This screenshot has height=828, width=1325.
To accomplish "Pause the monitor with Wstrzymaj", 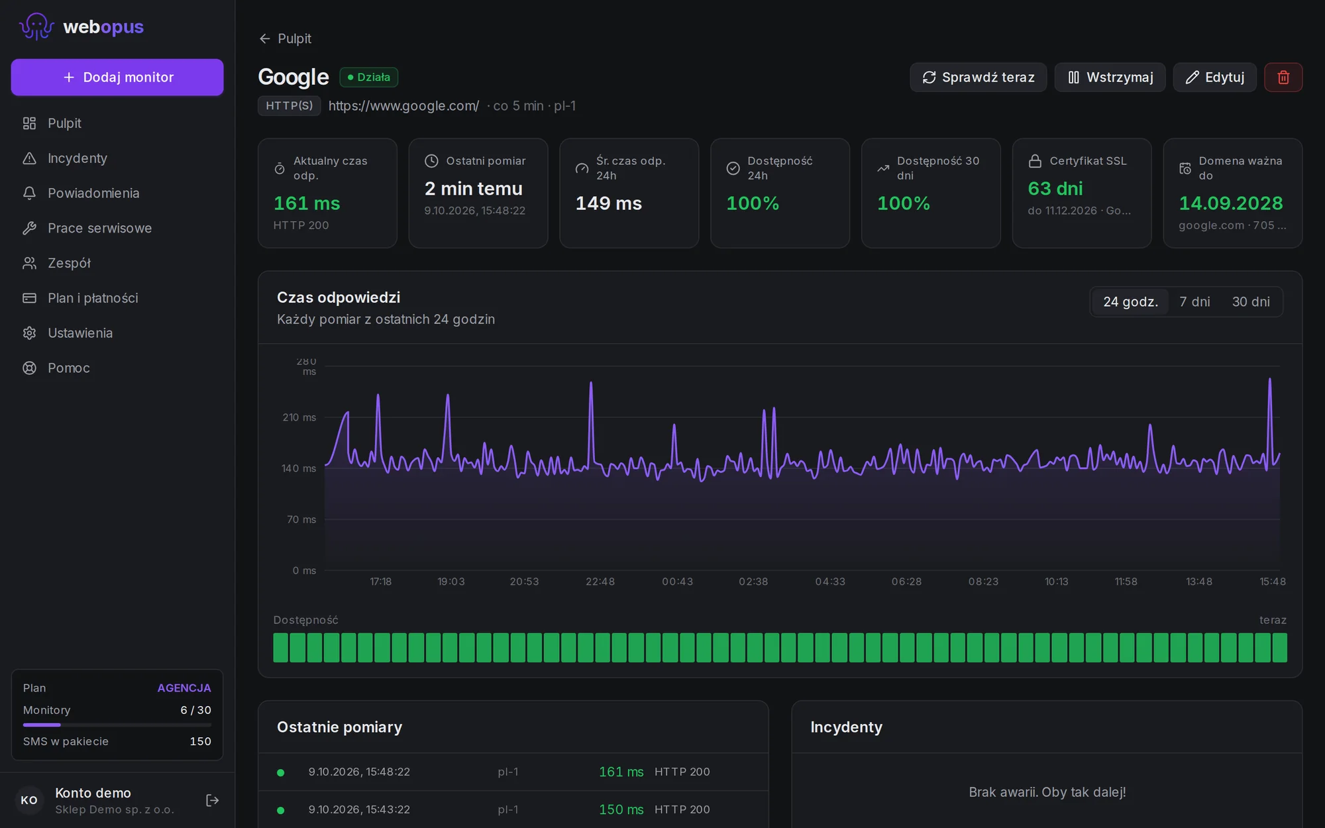I will pos(1110,78).
